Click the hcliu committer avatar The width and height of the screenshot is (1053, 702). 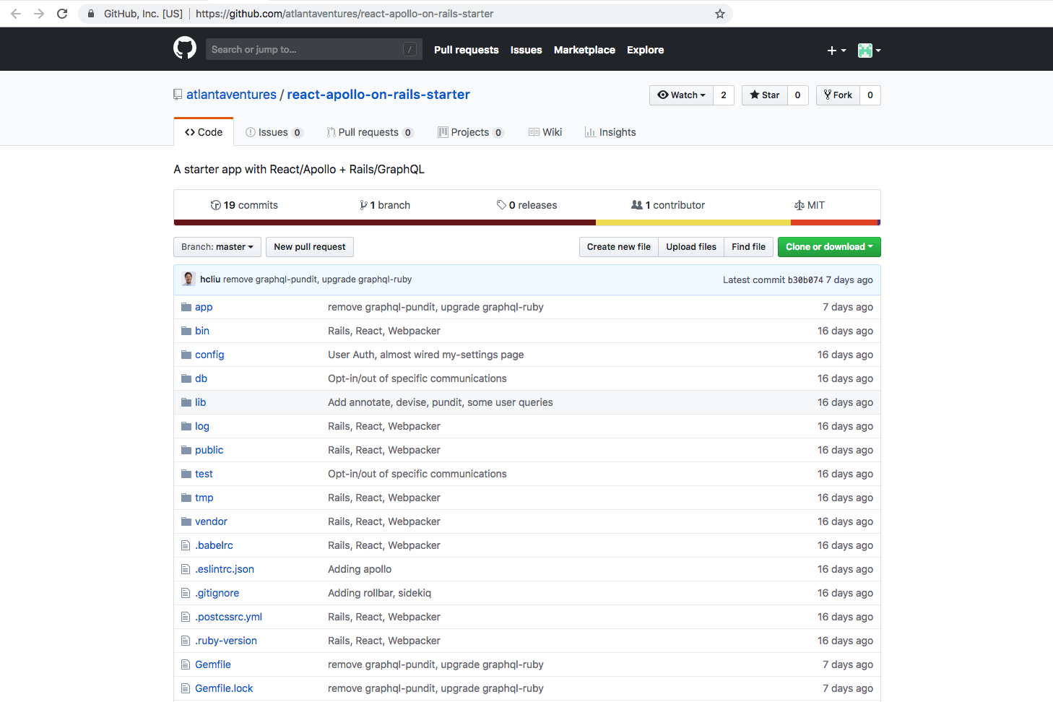pos(188,279)
